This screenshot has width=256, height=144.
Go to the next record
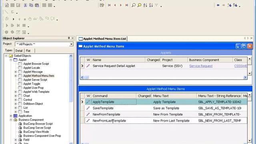[121, 5]
